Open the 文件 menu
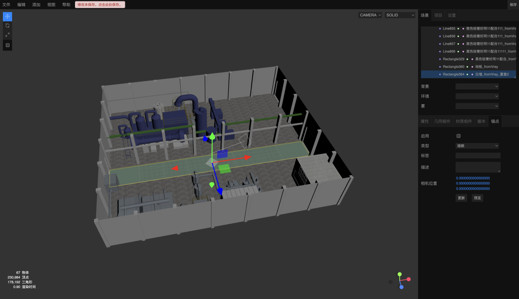The height and width of the screenshot is (299, 519). click(x=6, y=4)
